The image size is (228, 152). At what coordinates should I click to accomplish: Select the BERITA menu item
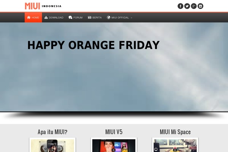97,17
